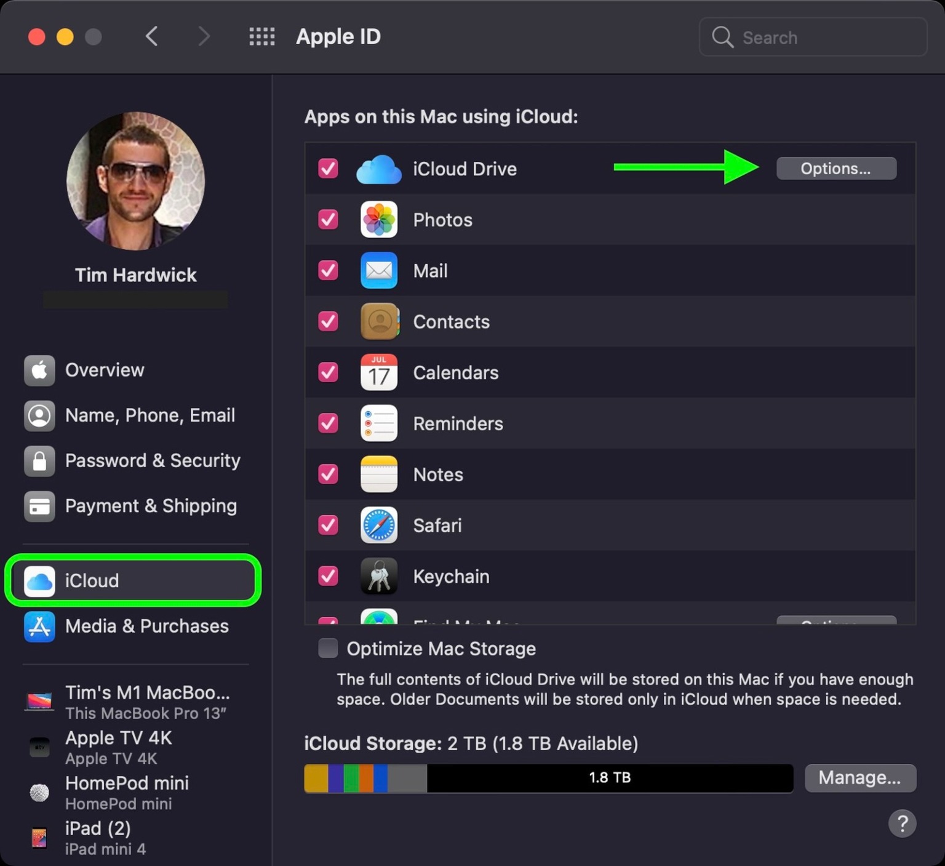Go forward with the right chevron
Viewport: 945px width, 866px height.
tap(204, 36)
